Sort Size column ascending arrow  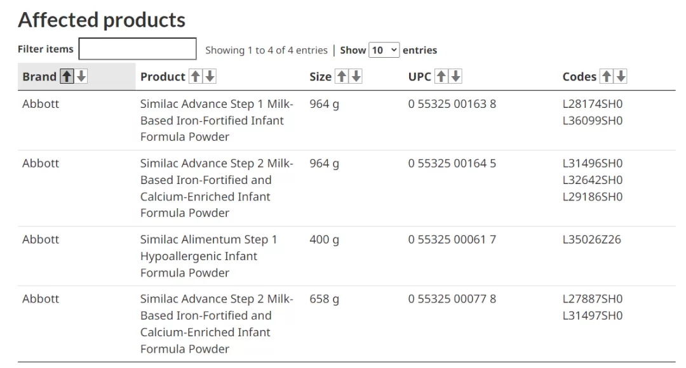(342, 77)
